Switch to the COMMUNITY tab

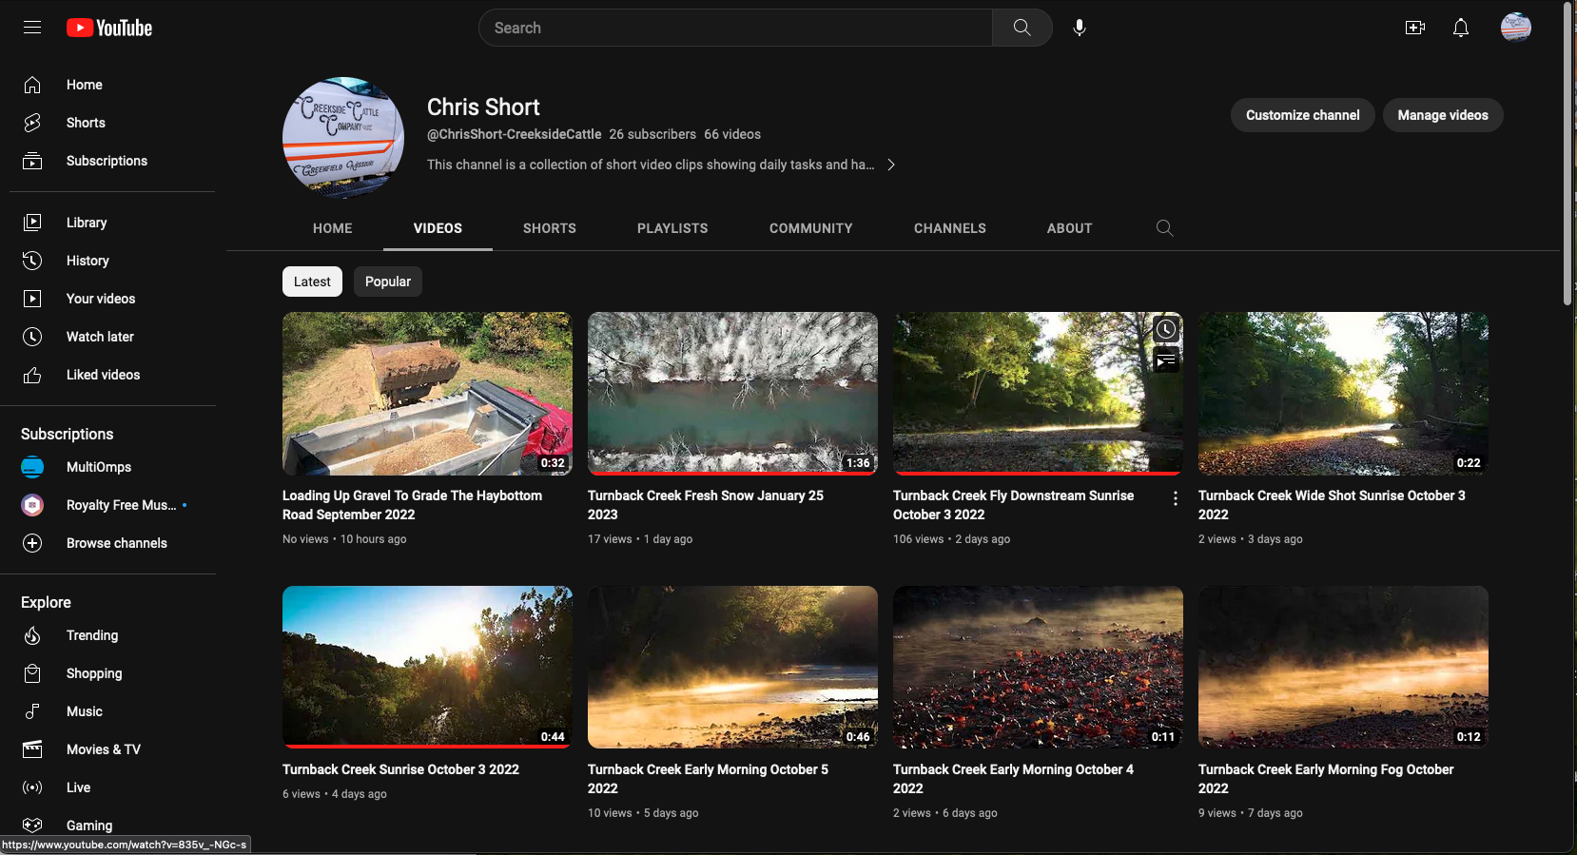[x=810, y=228]
